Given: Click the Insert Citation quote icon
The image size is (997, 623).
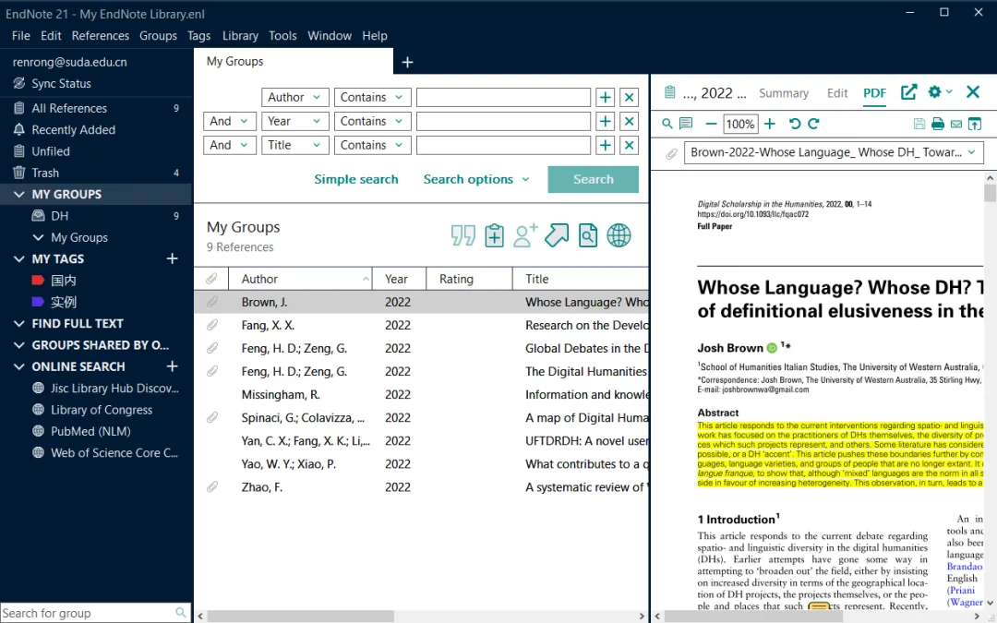Looking at the screenshot, I should pos(462,235).
